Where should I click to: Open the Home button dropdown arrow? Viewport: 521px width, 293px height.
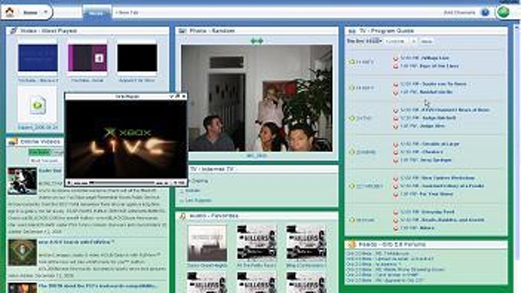(46, 11)
